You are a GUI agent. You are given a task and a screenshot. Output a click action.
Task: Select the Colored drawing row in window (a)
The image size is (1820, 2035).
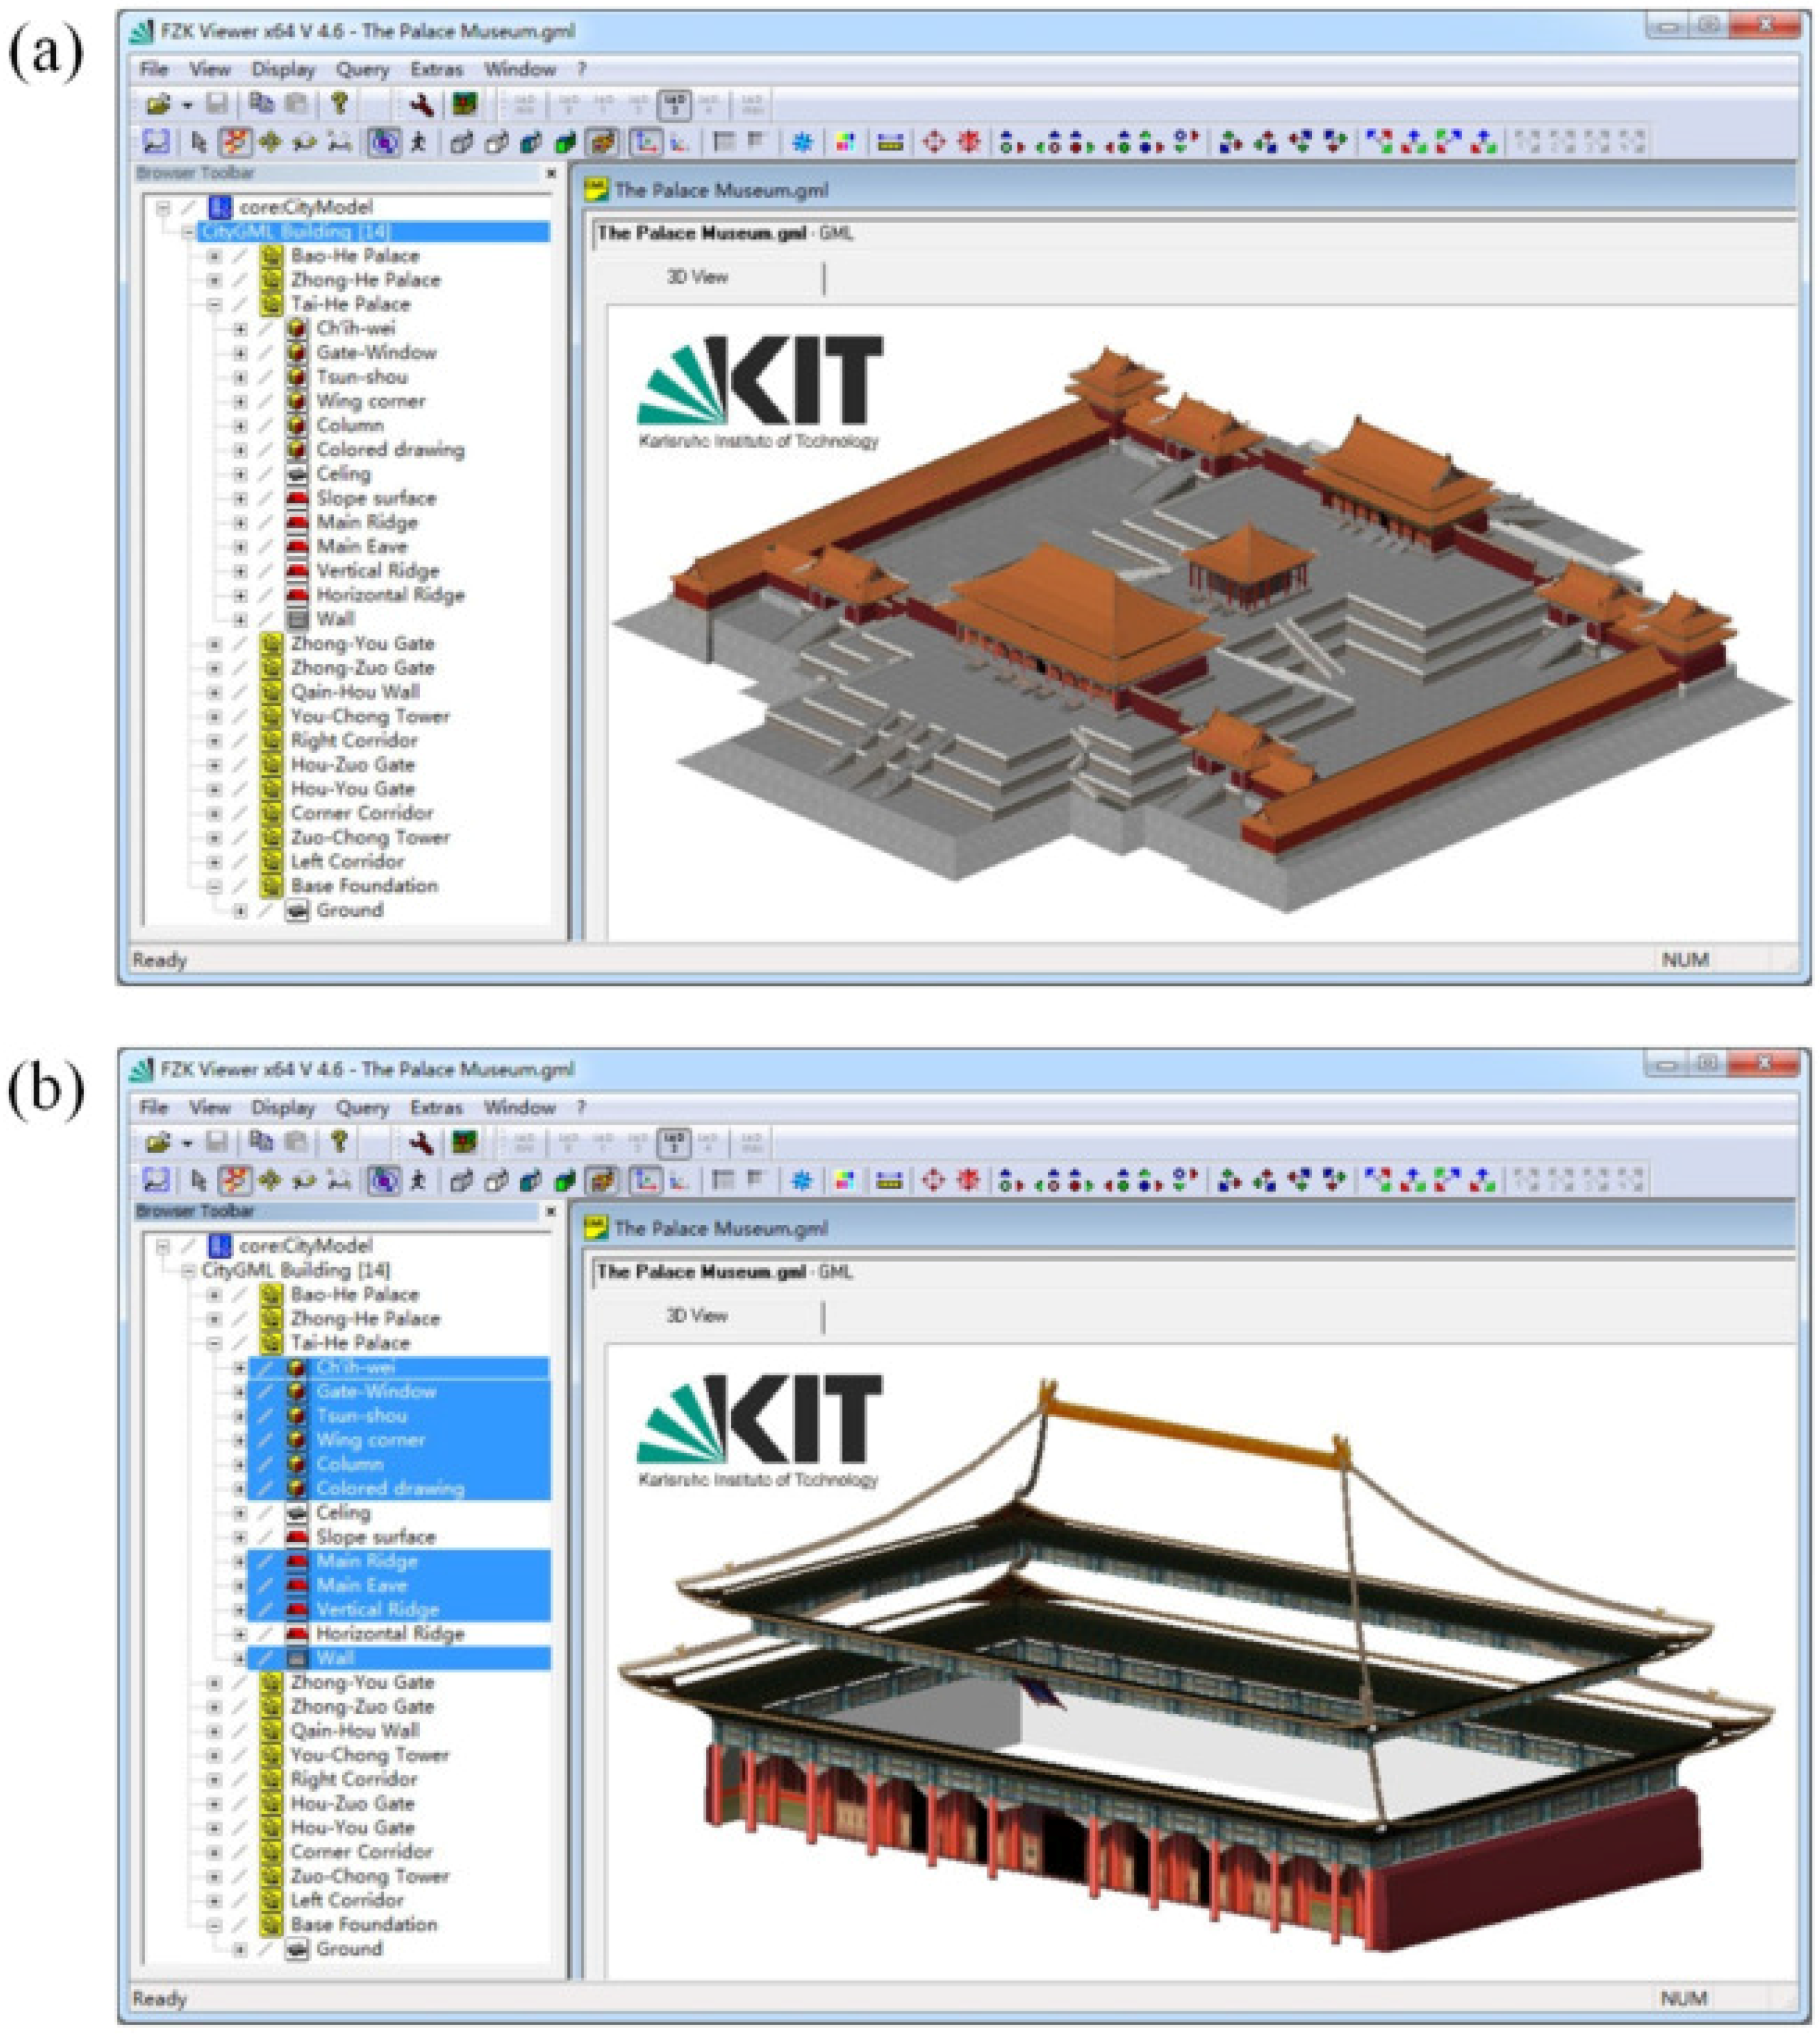(390, 450)
